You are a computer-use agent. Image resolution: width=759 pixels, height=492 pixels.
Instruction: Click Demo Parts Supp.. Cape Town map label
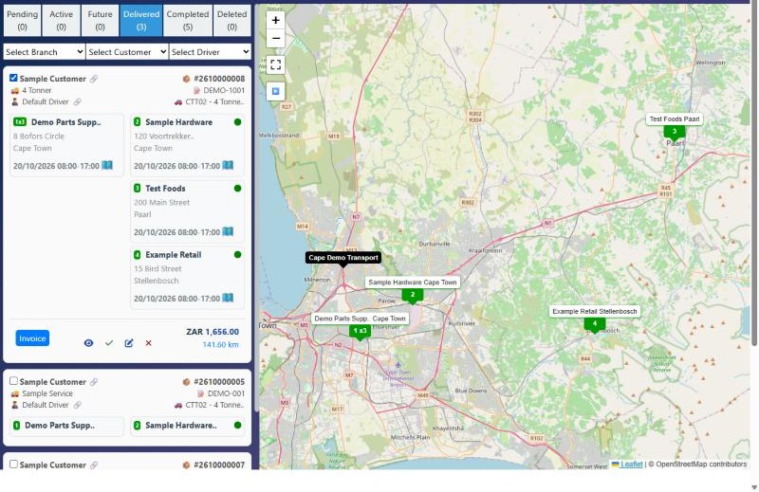click(360, 319)
